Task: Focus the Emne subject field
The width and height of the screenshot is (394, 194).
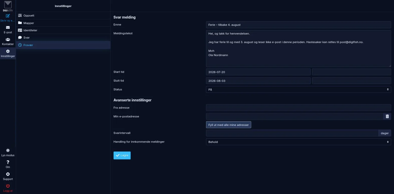Action: 298,25
